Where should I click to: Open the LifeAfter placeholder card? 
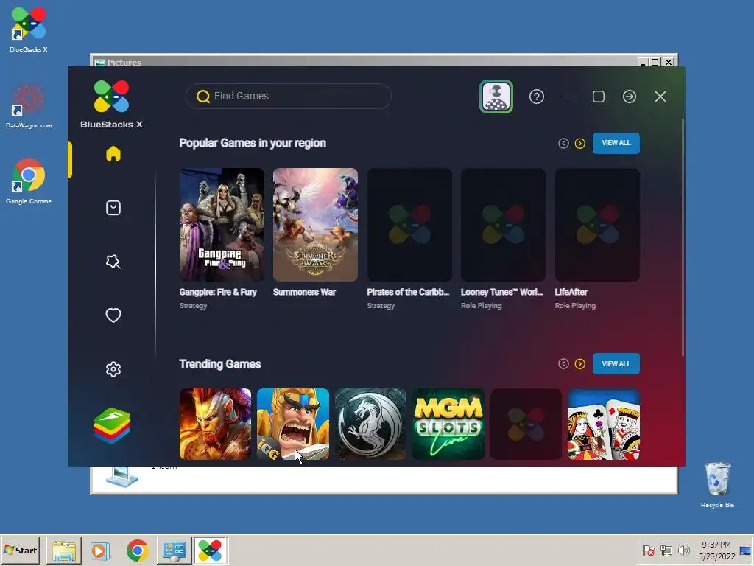pyautogui.click(x=597, y=225)
